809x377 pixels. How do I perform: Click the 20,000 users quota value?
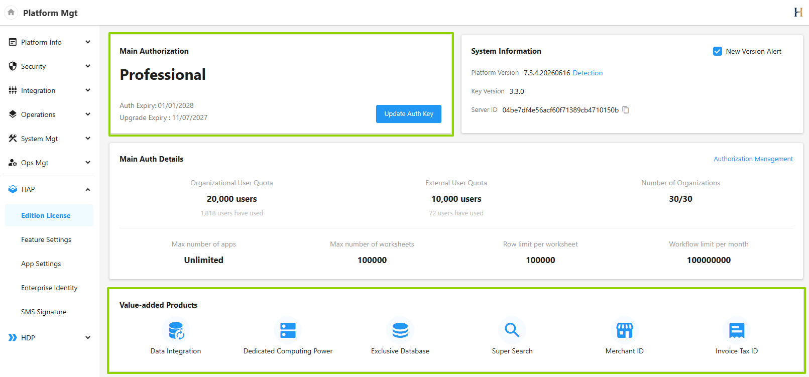click(x=232, y=199)
